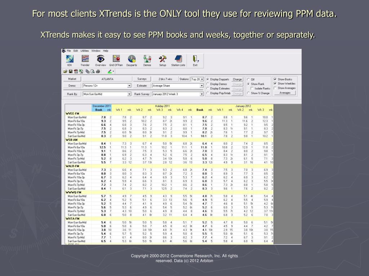The height and width of the screenshot is (276, 369).
Task: Click the Market button
Action: click(72, 79)
